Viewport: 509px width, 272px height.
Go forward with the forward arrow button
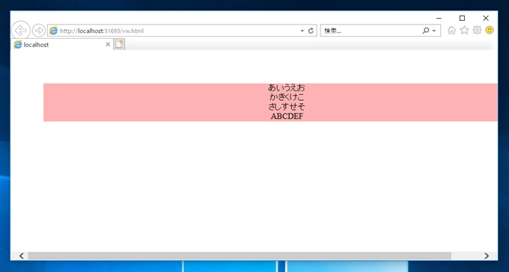(x=39, y=31)
